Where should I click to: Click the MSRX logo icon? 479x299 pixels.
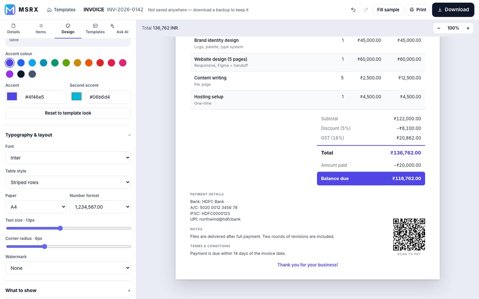[x=10, y=10]
